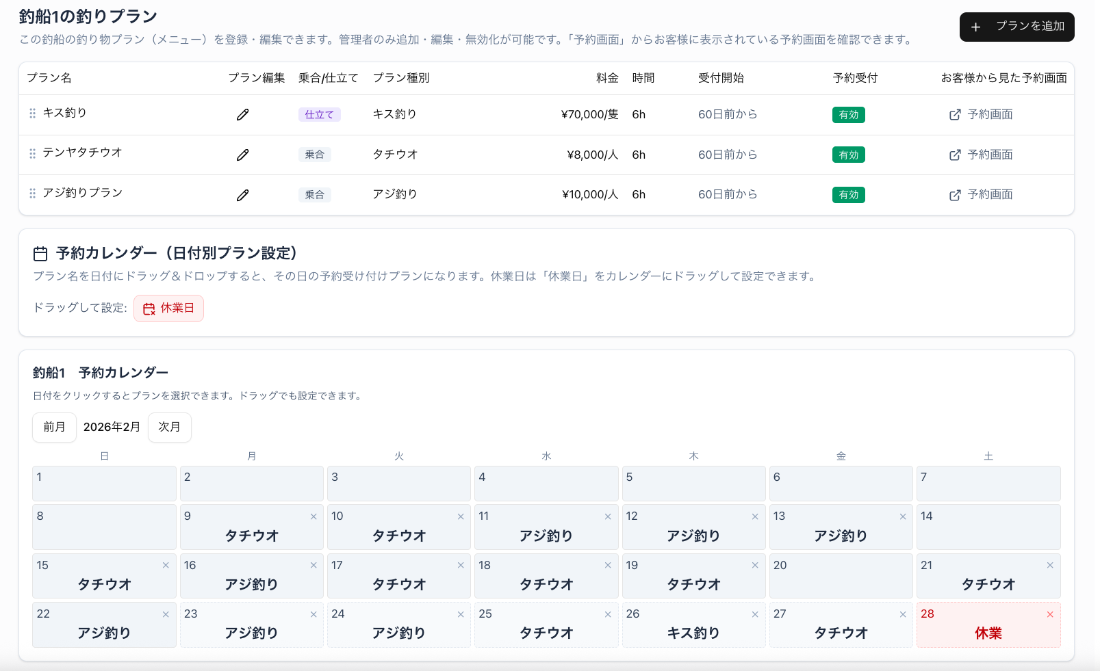Go to previous month with 前月
The width and height of the screenshot is (1100, 671).
(54, 427)
